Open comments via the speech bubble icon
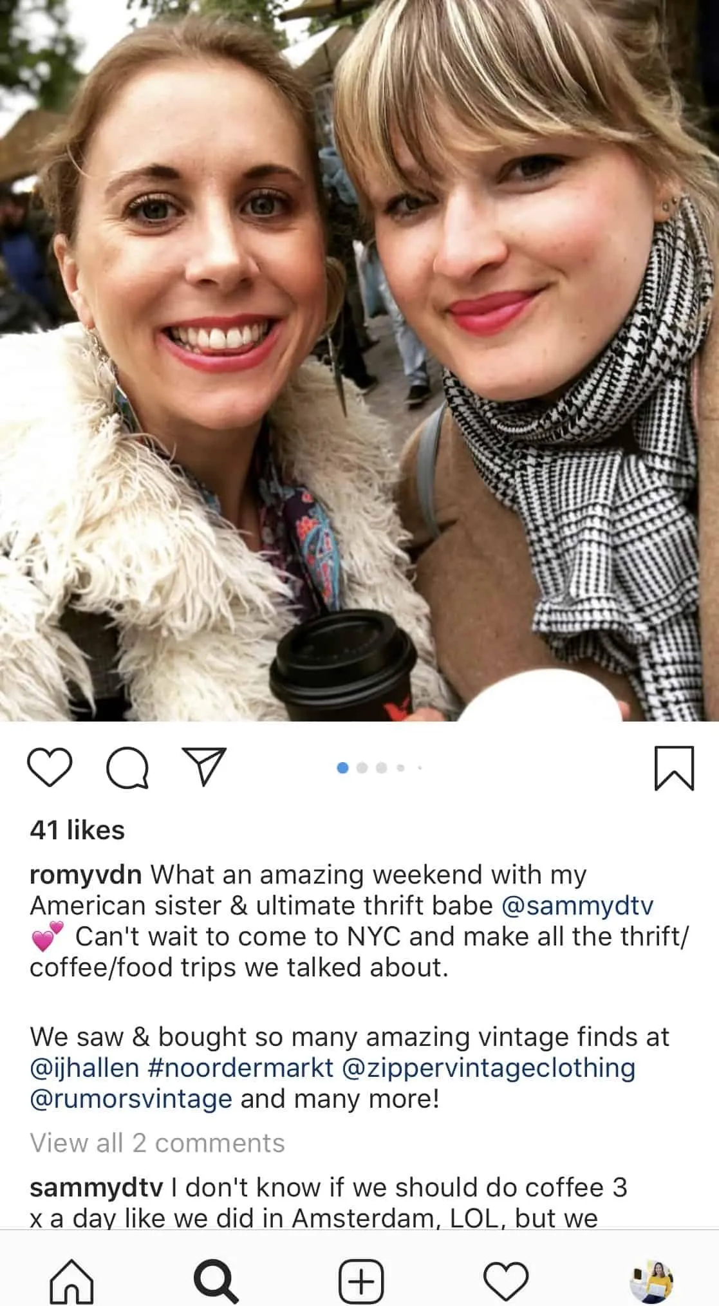 127,768
